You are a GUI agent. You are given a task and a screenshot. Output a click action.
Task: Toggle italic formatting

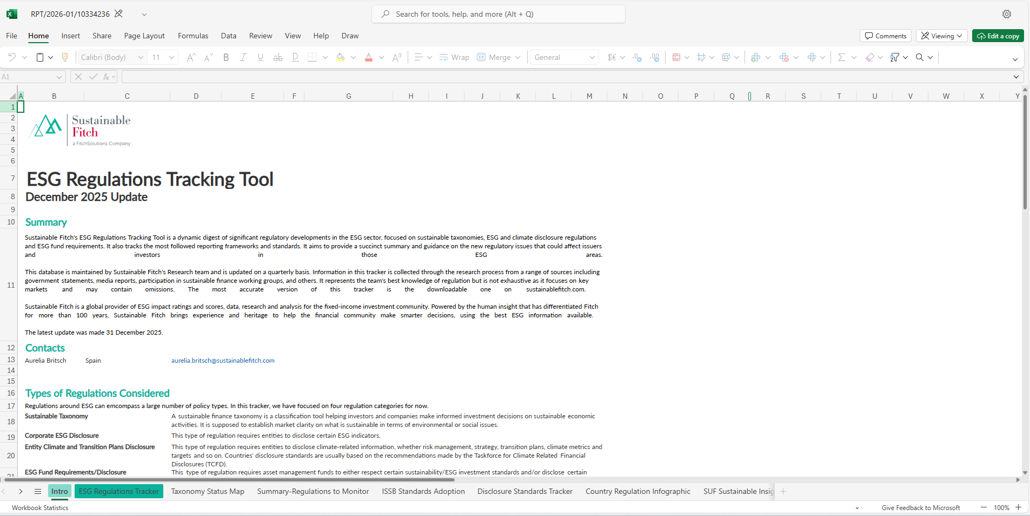243,57
